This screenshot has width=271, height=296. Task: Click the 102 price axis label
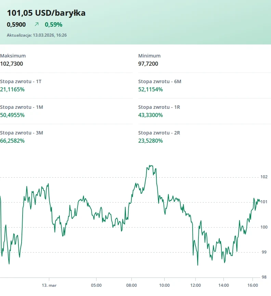264,177
